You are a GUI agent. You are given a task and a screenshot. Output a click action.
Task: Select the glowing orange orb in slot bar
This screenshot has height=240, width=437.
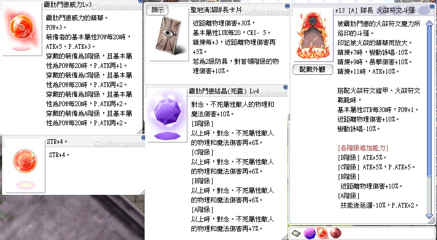322,233
